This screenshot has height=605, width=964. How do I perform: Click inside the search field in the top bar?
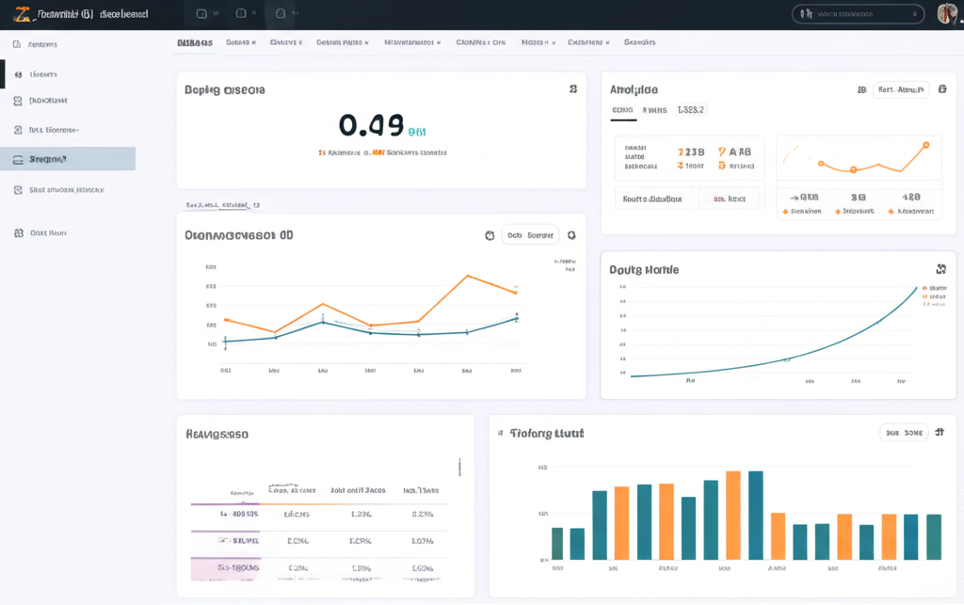[x=857, y=13]
